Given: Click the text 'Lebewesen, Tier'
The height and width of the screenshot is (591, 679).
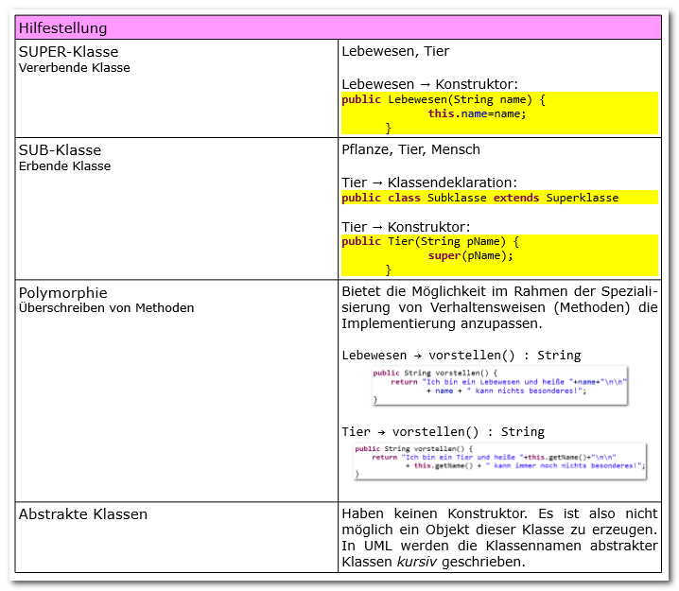Looking at the screenshot, I should (x=395, y=51).
